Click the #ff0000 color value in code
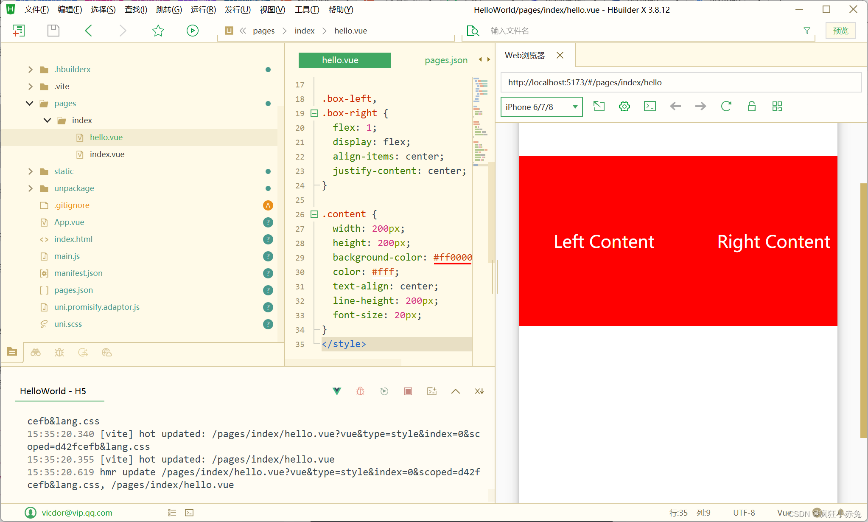The image size is (868, 522). coord(452,257)
